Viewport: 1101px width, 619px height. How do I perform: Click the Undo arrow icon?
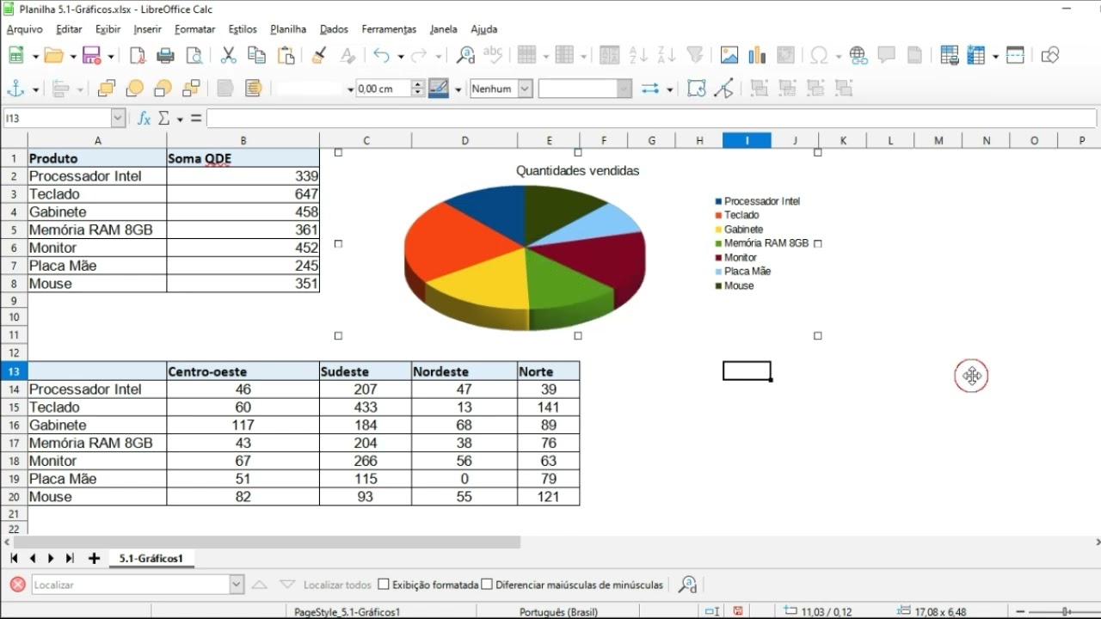382,55
